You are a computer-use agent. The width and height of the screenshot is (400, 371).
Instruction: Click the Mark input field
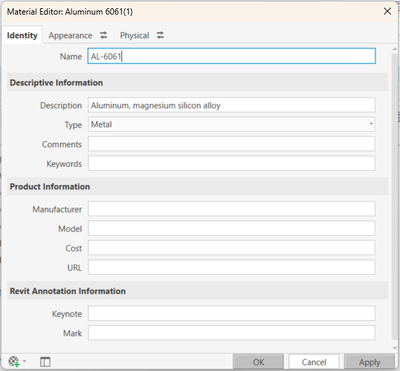(232, 333)
